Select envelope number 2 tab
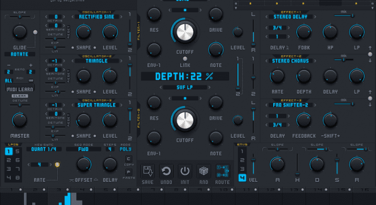The image size is (376, 205). (242, 161)
